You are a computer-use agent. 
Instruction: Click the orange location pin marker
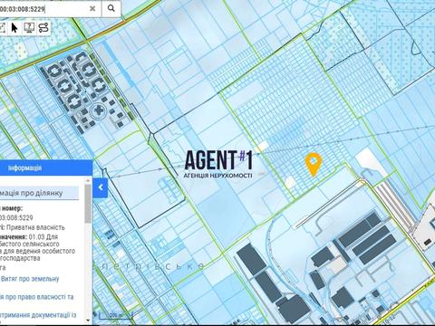(314, 164)
